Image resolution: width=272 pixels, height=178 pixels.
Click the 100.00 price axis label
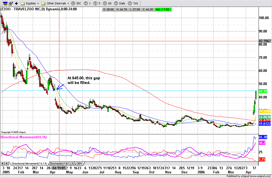(264, 18)
